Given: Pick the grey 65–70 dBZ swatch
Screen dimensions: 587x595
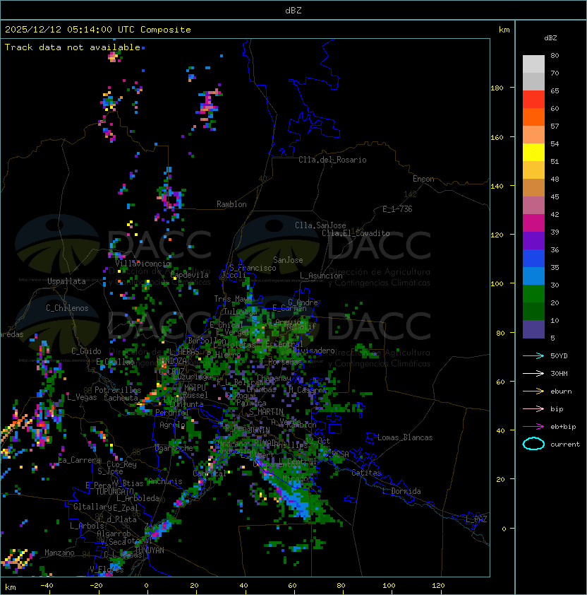Looking at the screenshot, I should point(533,81).
